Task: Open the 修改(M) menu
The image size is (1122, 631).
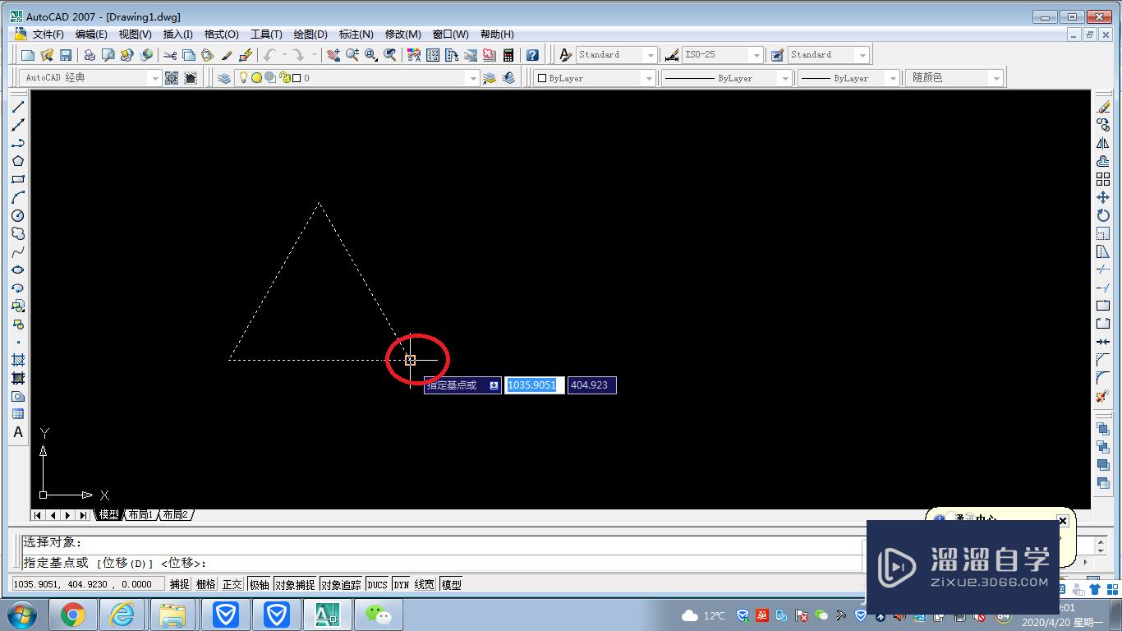Action: (402, 35)
